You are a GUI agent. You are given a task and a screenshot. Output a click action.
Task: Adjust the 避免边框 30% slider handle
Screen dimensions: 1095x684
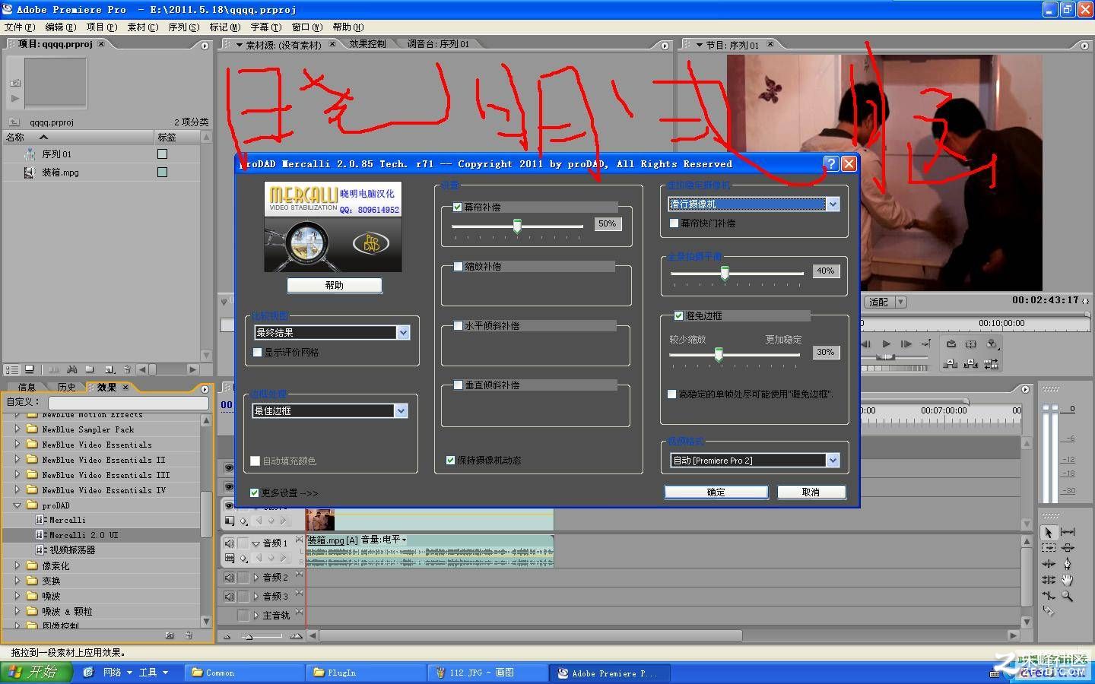pyautogui.click(x=719, y=354)
